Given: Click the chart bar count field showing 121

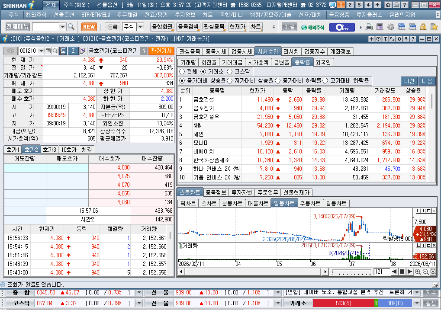Looking at the screenshot, I should [x=381, y=272].
